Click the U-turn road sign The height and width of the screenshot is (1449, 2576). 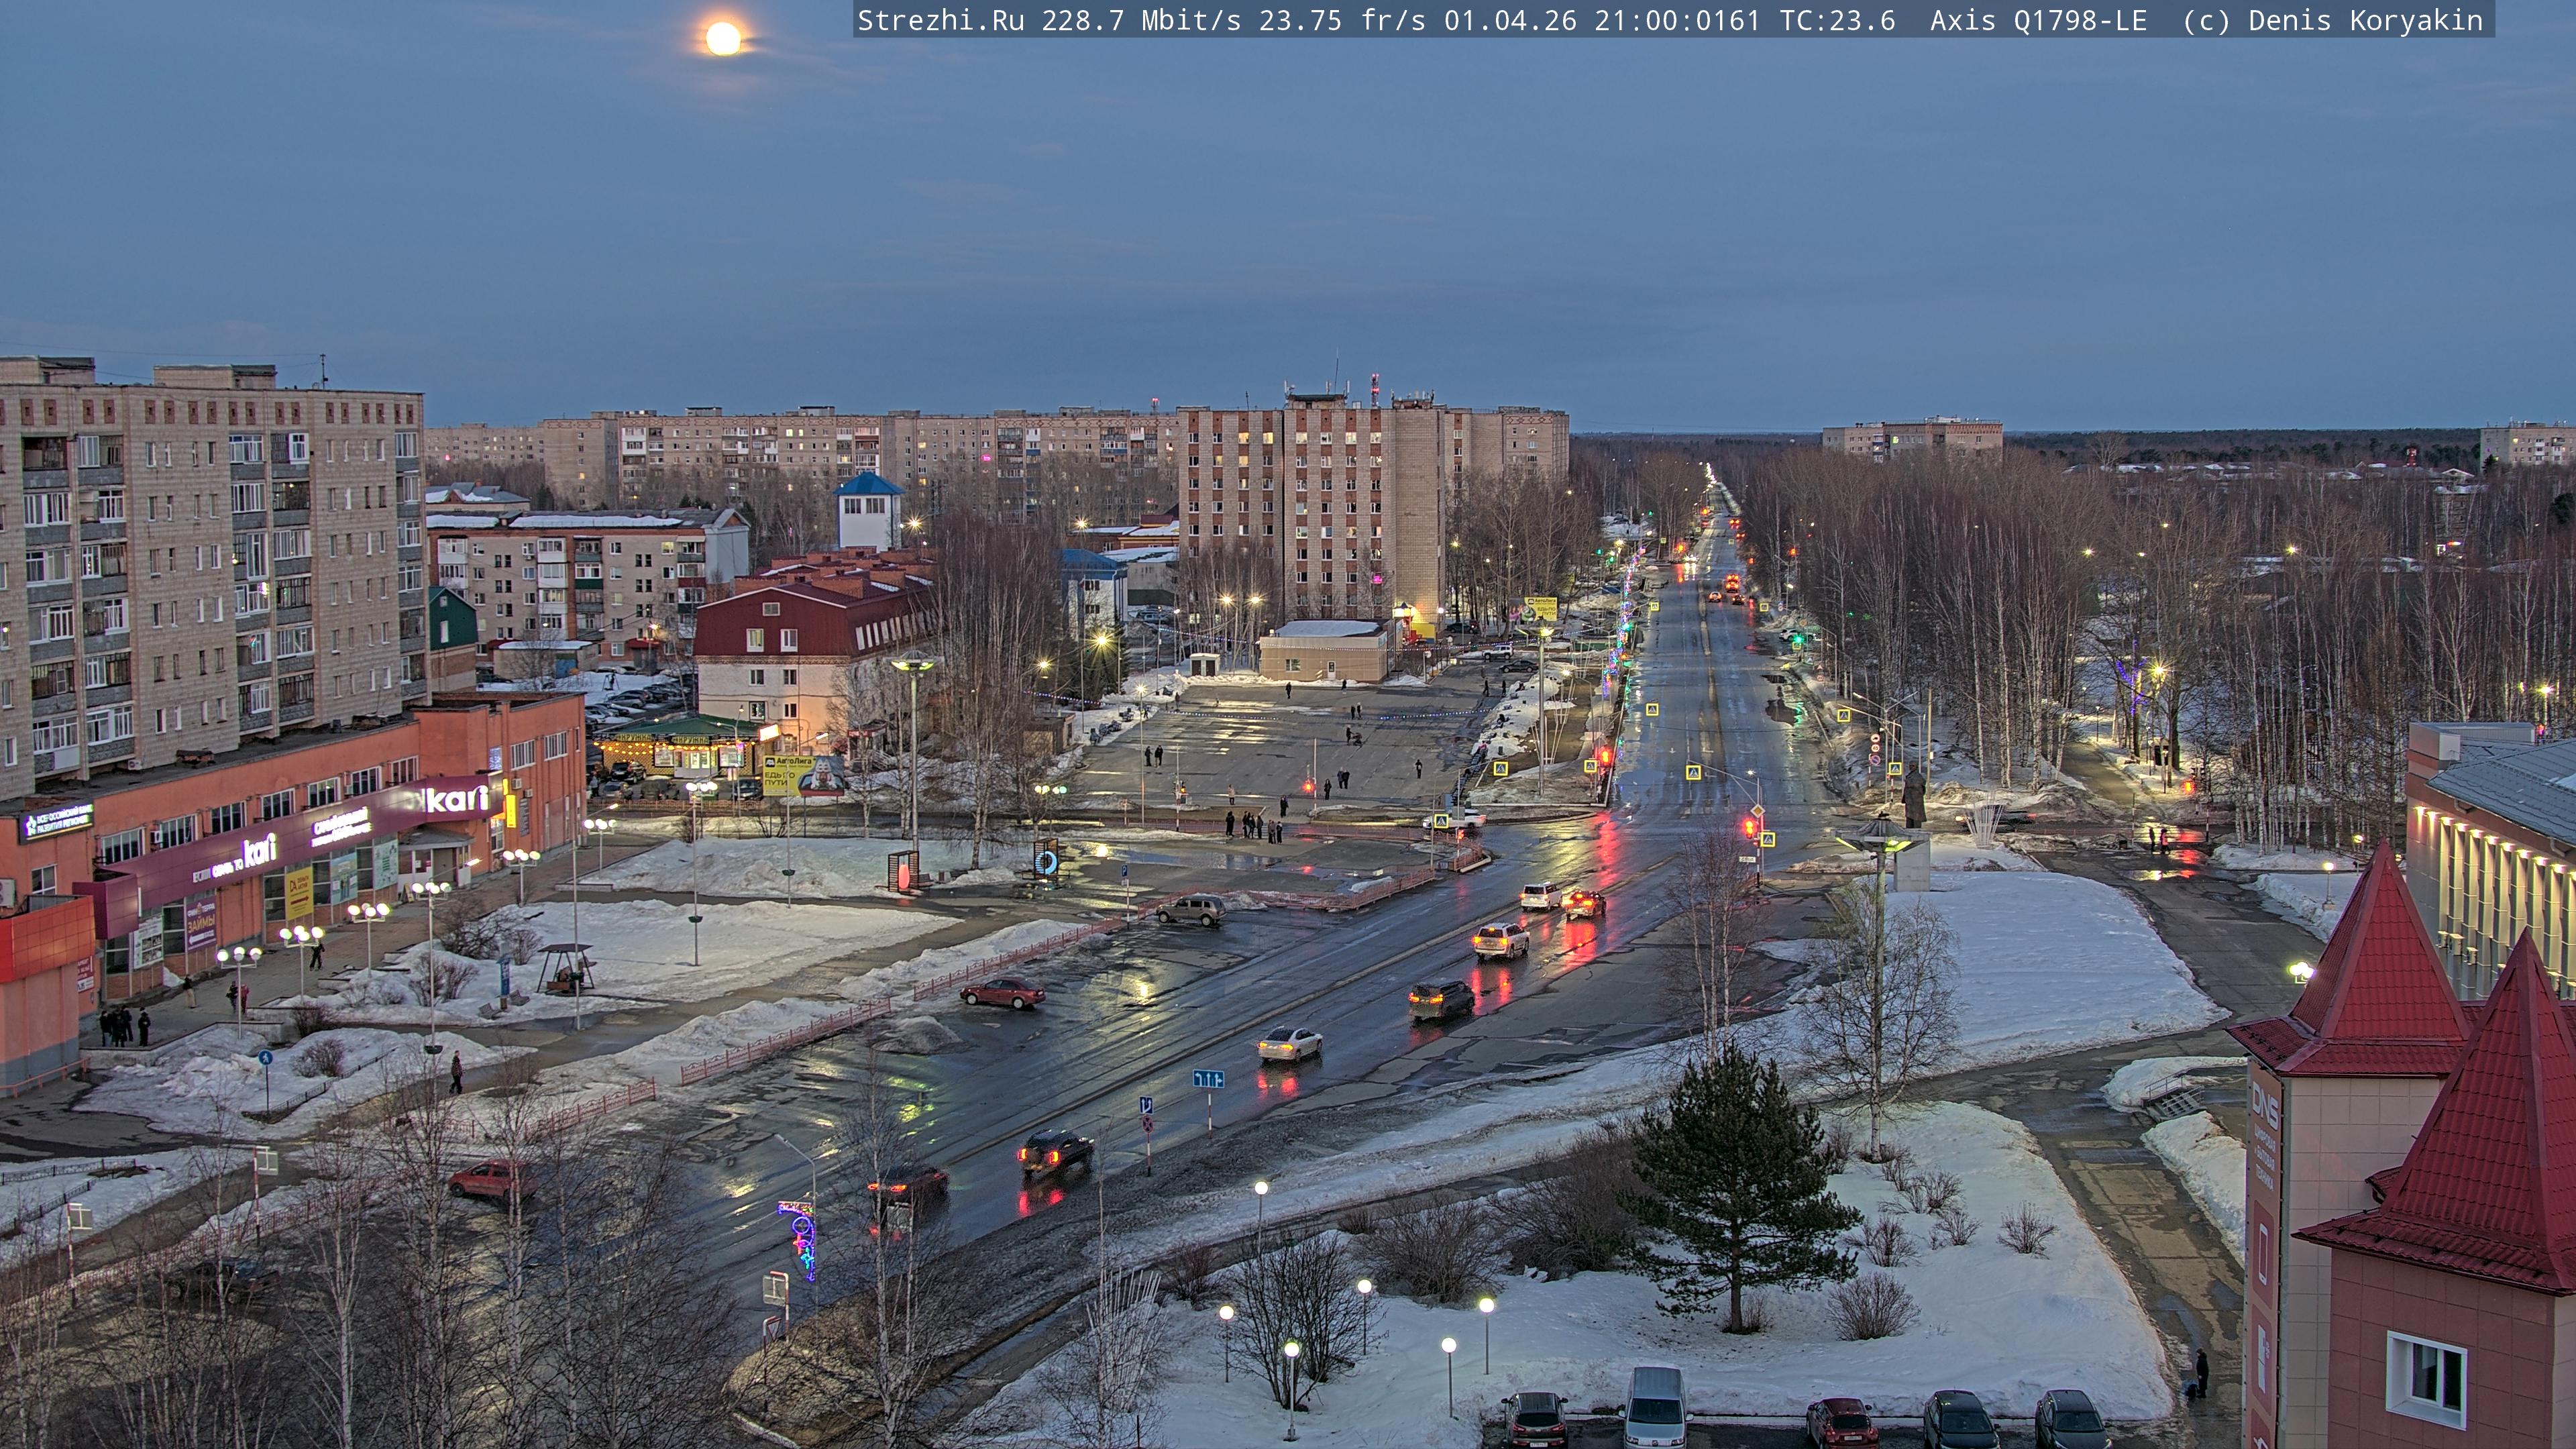[x=1146, y=1105]
